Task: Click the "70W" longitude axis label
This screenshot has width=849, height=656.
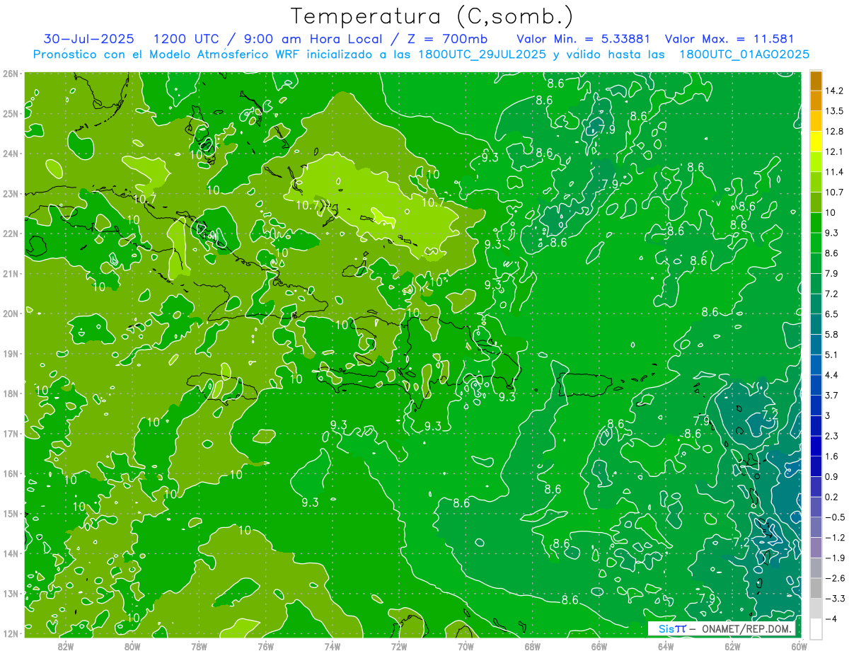Action: pyautogui.click(x=466, y=645)
